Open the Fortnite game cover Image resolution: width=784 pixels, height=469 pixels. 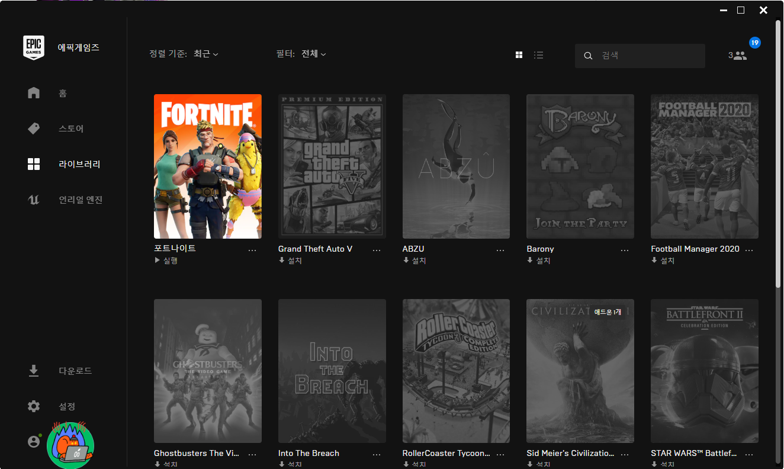pos(208,166)
